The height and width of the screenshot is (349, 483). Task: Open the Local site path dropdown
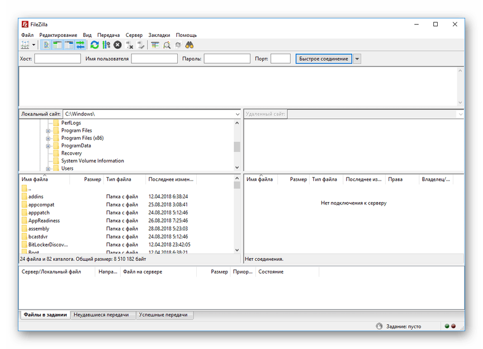[x=237, y=114]
